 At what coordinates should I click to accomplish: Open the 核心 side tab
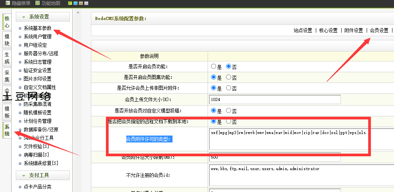coord(7,22)
